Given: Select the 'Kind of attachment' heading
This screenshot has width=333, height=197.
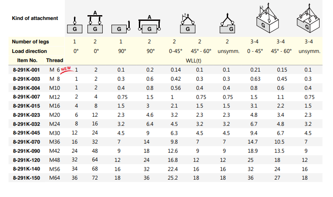Looking at the screenshot, I should [35, 18].
